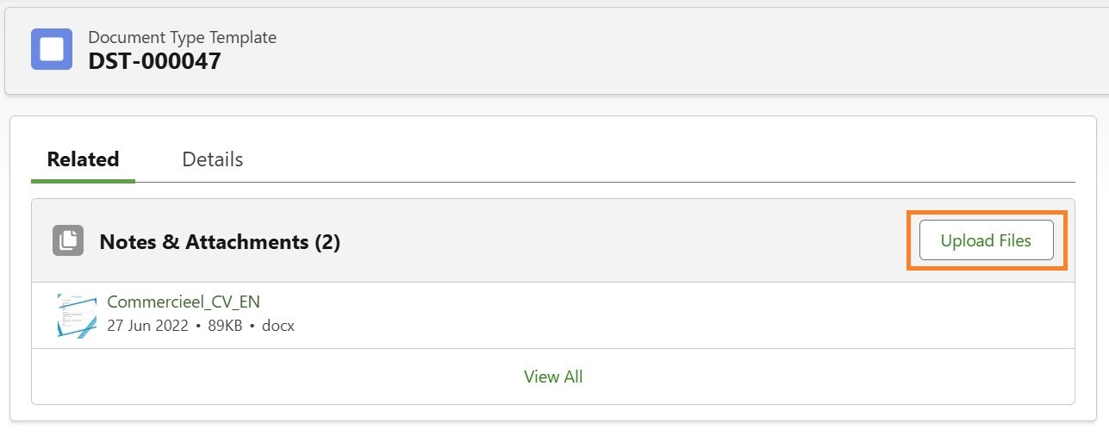The image size is (1109, 442).
Task: Select the Related tab
Action: pos(83,159)
